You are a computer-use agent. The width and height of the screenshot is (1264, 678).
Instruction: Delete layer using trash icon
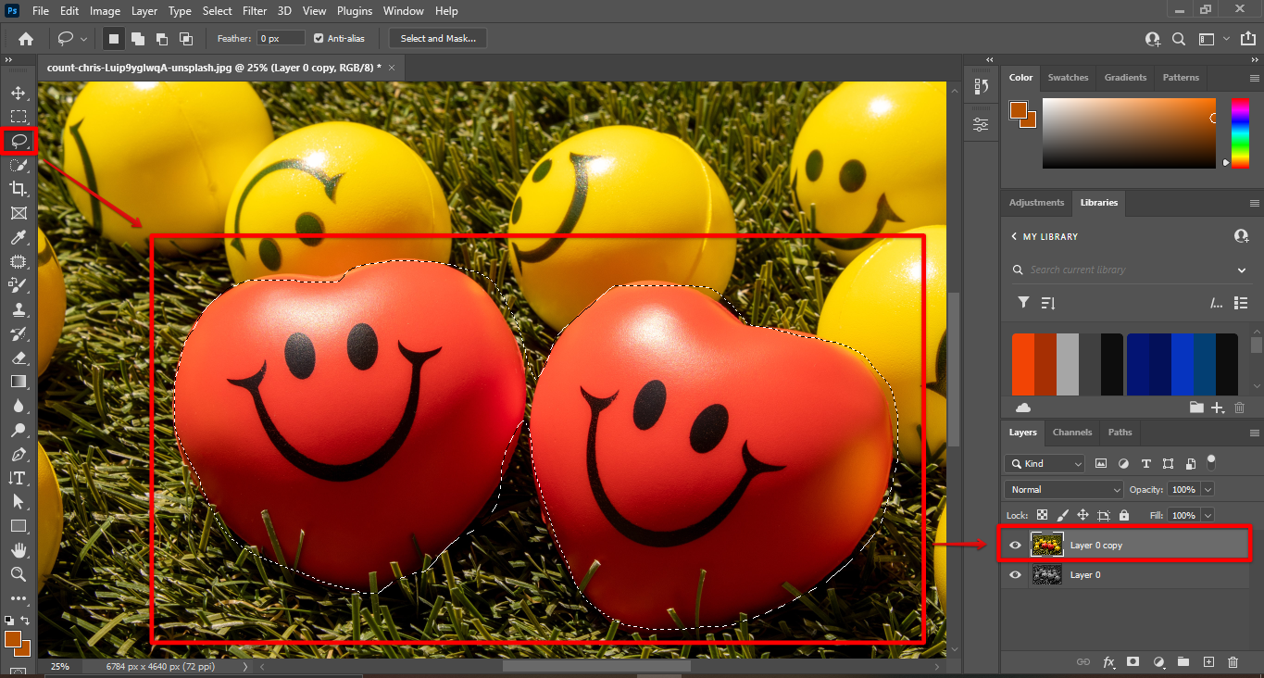pyautogui.click(x=1233, y=662)
